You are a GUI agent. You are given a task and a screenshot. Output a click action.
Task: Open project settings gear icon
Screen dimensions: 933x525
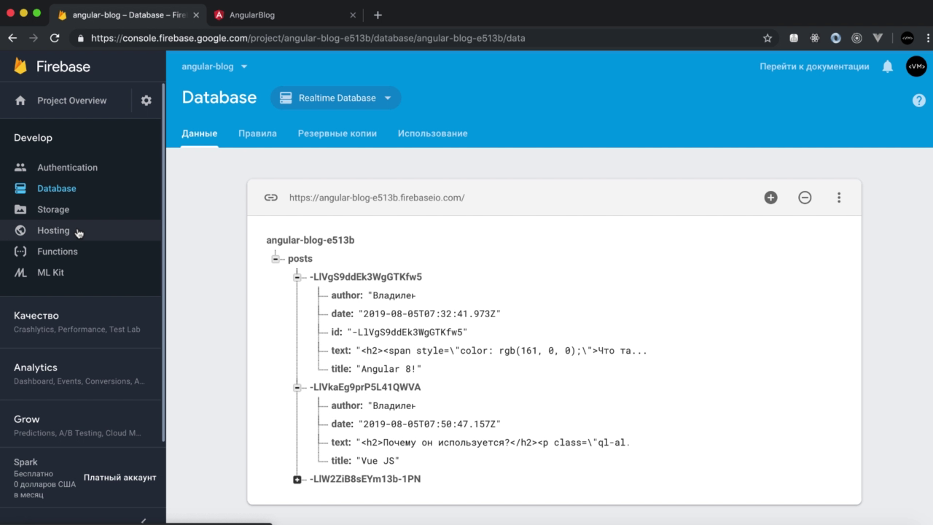coord(147,101)
